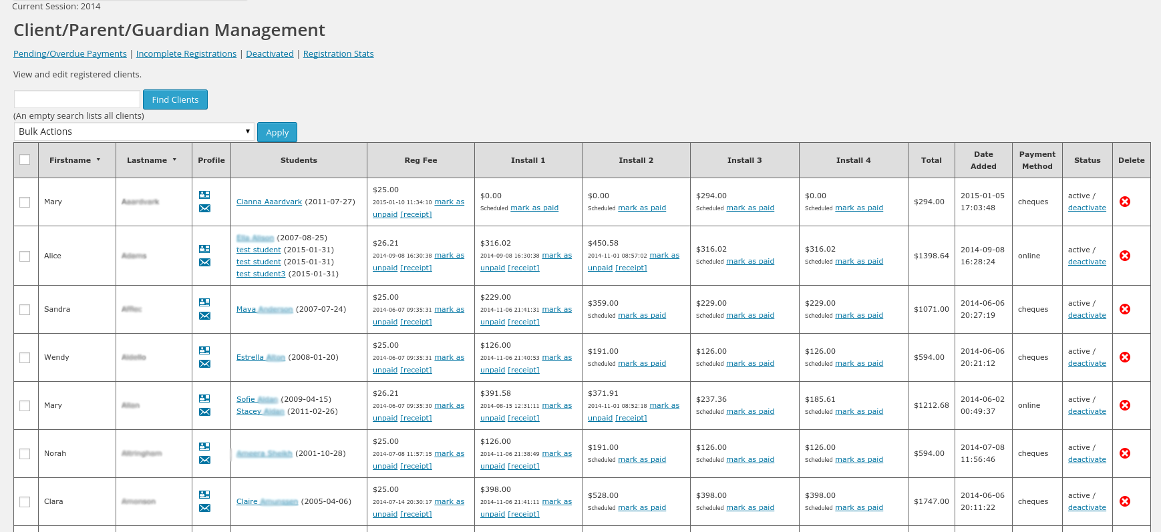
Task: Click the Students column header
Action: pyautogui.click(x=299, y=160)
